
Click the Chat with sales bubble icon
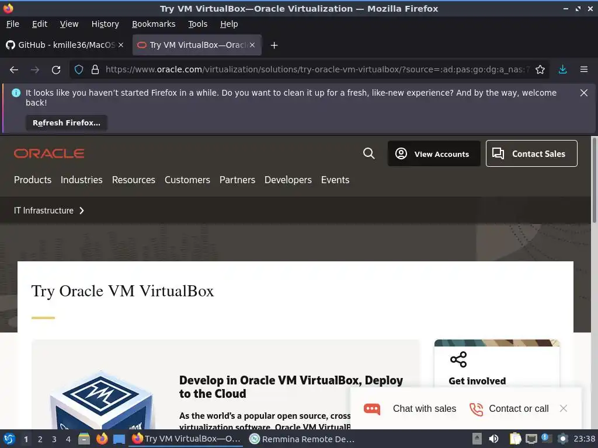372,409
